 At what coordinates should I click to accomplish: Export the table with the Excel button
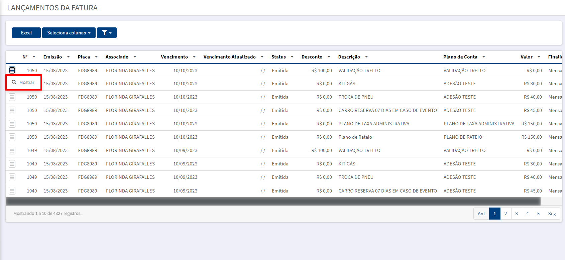pos(26,33)
